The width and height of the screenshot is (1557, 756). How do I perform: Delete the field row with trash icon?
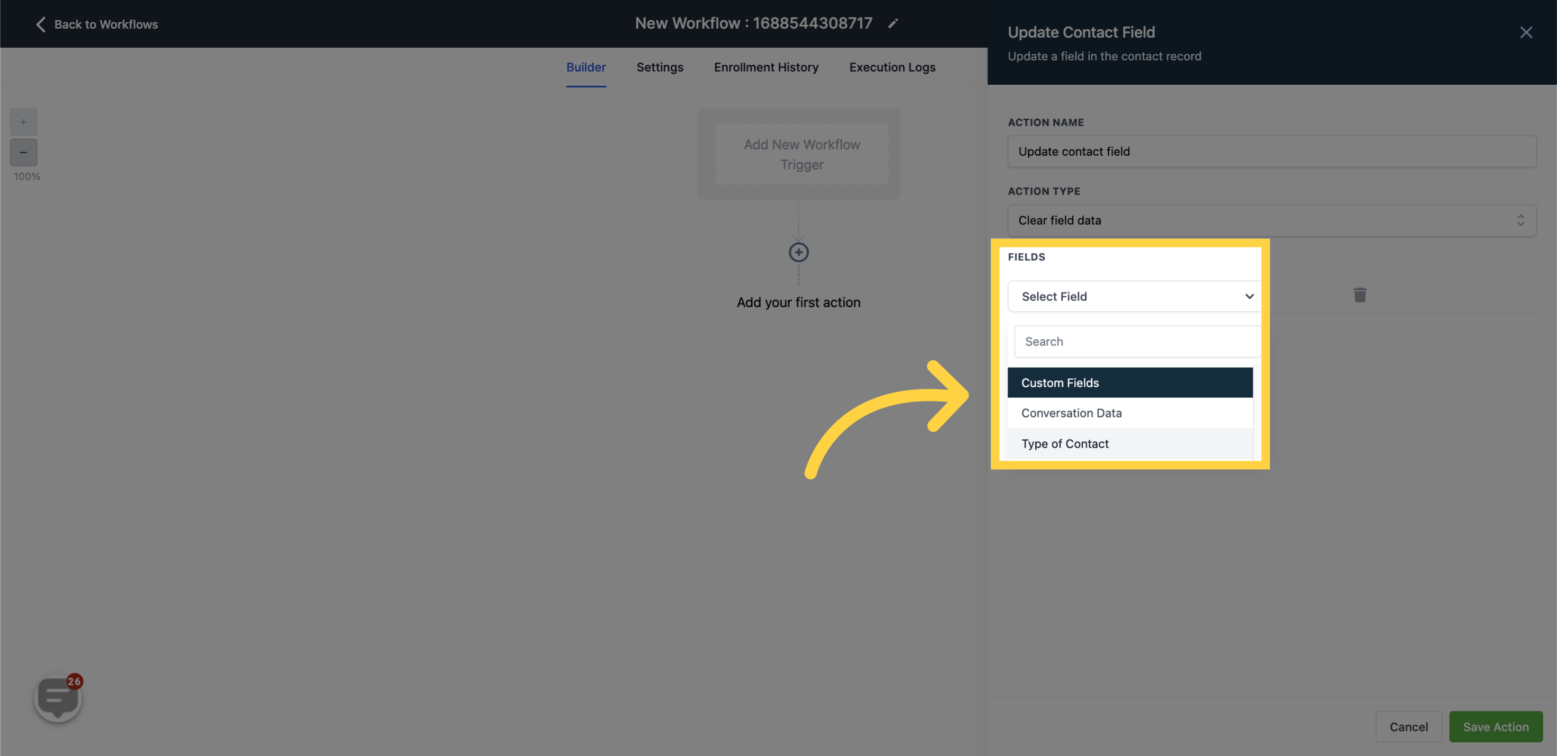click(1359, 295)
